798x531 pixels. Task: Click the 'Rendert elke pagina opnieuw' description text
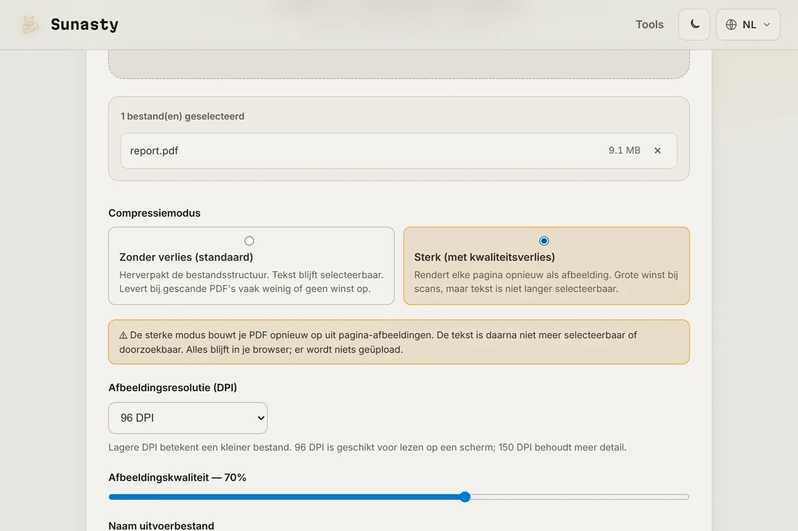[546, 282]
